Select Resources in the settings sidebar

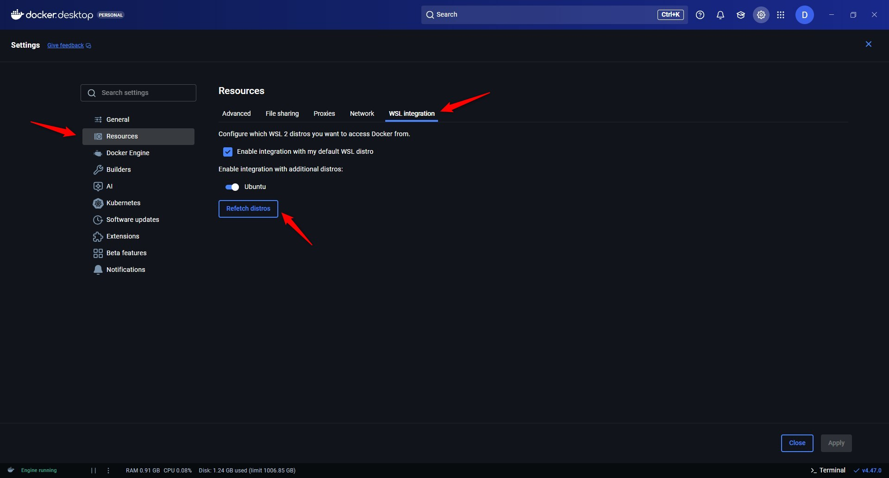click(138, 136)
